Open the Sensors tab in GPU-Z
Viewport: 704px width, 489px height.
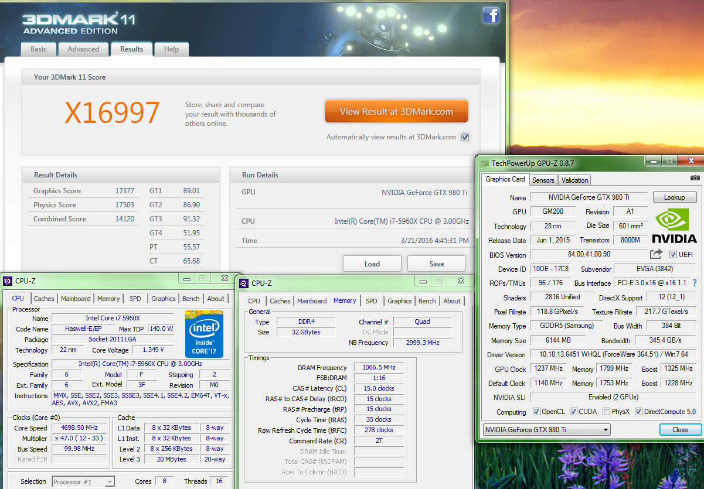point(543,180)
